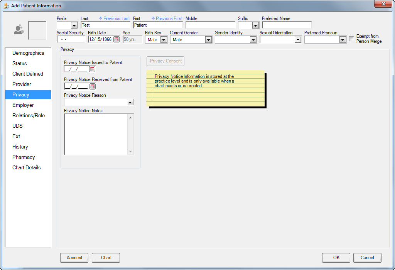Open the Sexual Orientation dropdown
Viewport: 395px width, 270px height.
[298, 40]
